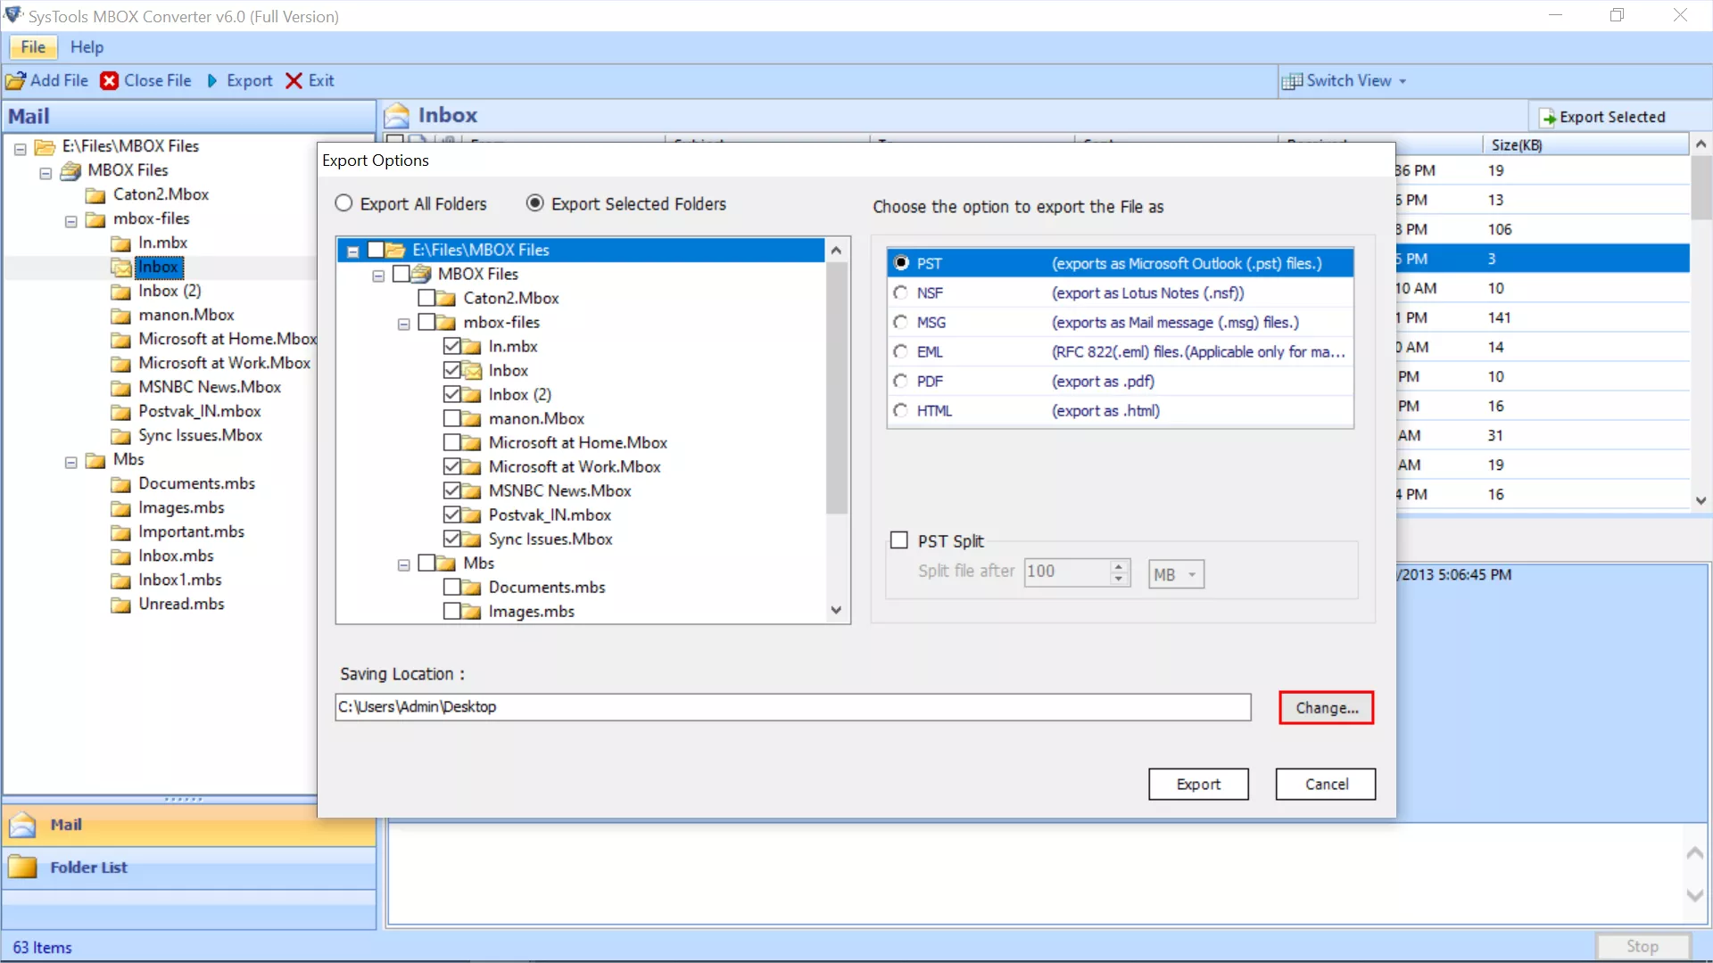This screenshot has height=963, width=1713.
Task: Enable the PST Split checkbox
Action: click(899, 540)
